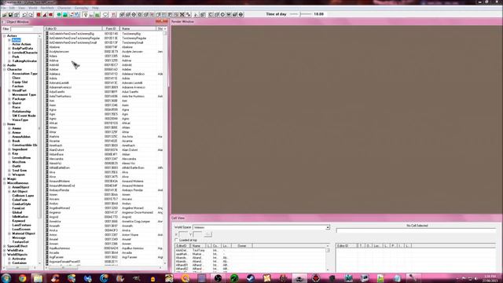Select the ArgiFarseer row in object list
This screenshot has height=283, width=503.
click(x=105, y=257)
